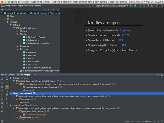164x123 pixels.
Task: Toggle preview diff panel icon
Action: pyautogui.click(x=7, y=103)
